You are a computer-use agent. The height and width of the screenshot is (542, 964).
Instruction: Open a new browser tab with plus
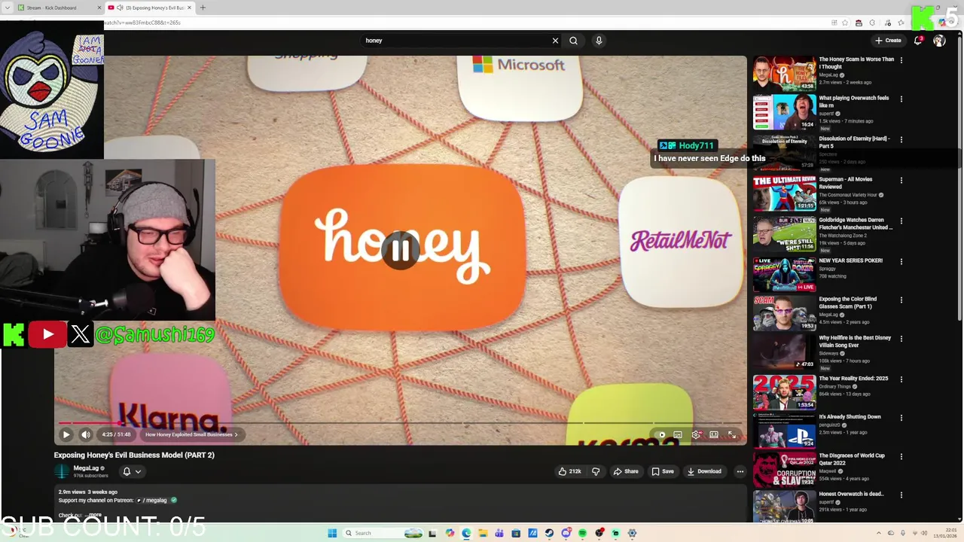coord(203,8)
